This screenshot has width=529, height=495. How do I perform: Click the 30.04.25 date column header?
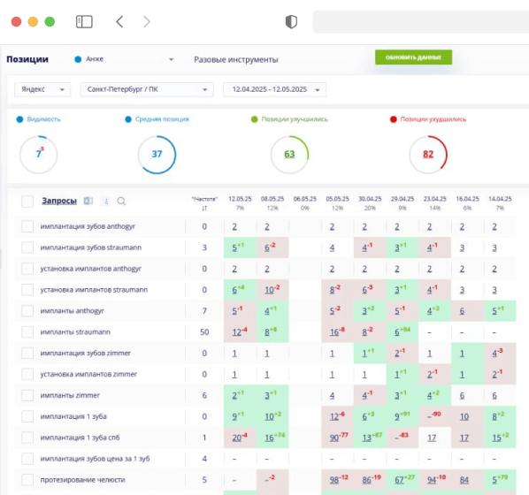click(x=370, y=199)
